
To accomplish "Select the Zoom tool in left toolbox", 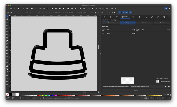I will [x=7, y=81].
